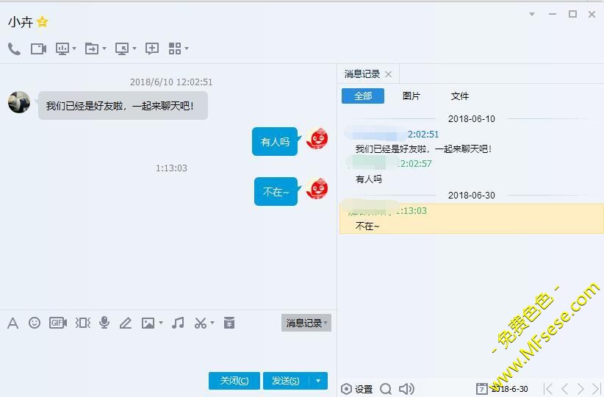Screen dimensions: 604x397
Task: Open the window title dropdown arrow
Action: pos(532,14)
